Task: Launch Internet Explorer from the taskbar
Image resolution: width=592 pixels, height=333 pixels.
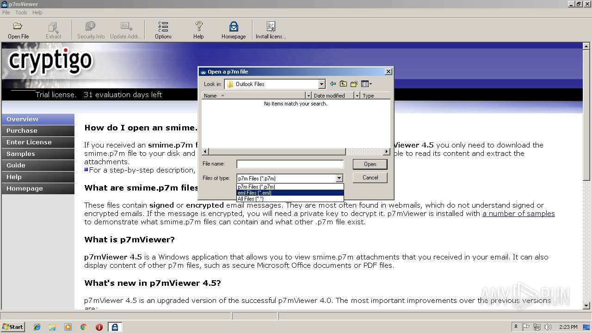Action: coord(37,327)
